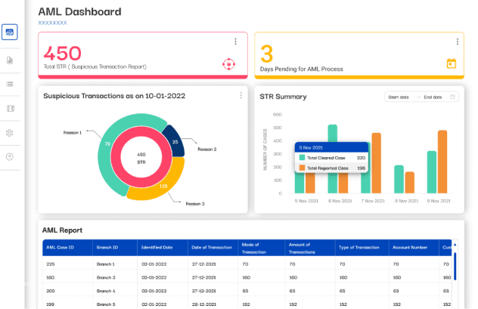Select the yellow Reason 3 donut segment
Viewport: 478px width, 309px height.
point(163,186)
